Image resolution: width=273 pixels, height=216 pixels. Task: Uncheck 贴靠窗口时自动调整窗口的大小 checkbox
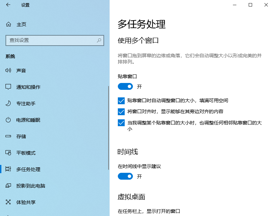point(121,101)
